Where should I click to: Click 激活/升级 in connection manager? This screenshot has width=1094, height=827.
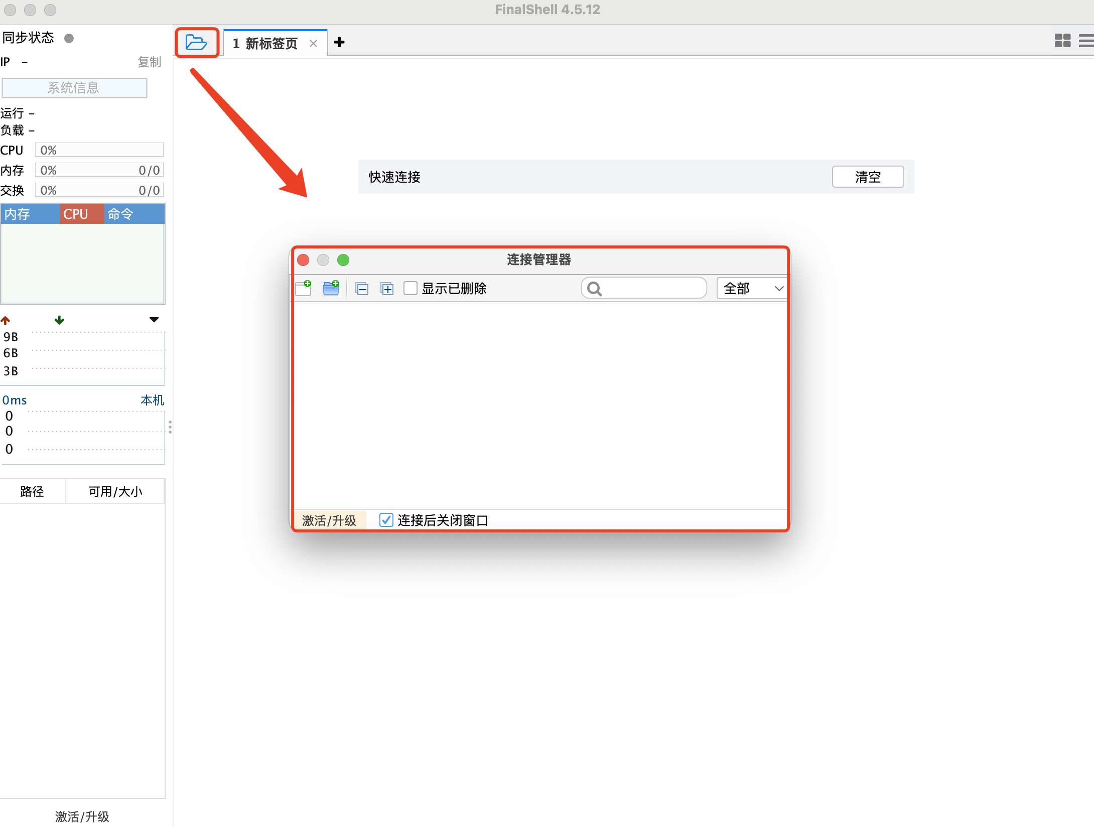point(329,520)
